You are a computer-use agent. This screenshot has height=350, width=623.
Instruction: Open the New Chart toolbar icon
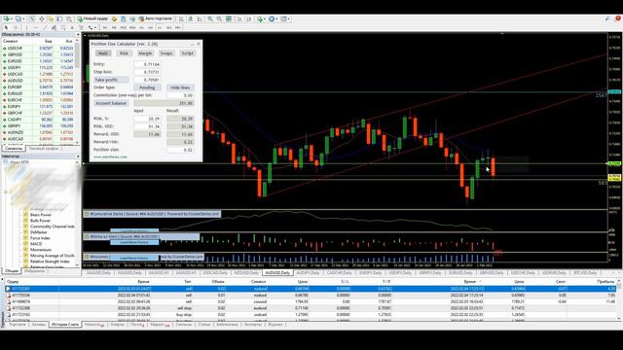click(7, 18)
